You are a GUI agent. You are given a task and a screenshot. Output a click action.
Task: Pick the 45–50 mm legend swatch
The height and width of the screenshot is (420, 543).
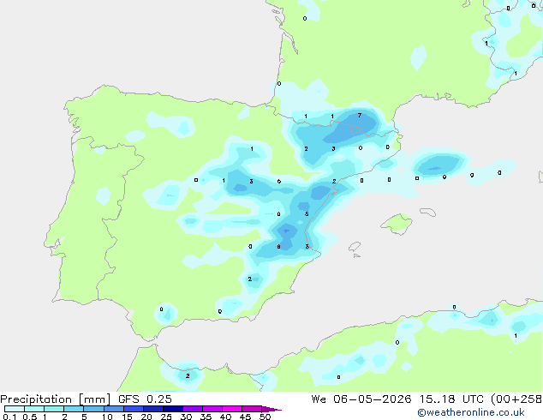click(252, 409)
